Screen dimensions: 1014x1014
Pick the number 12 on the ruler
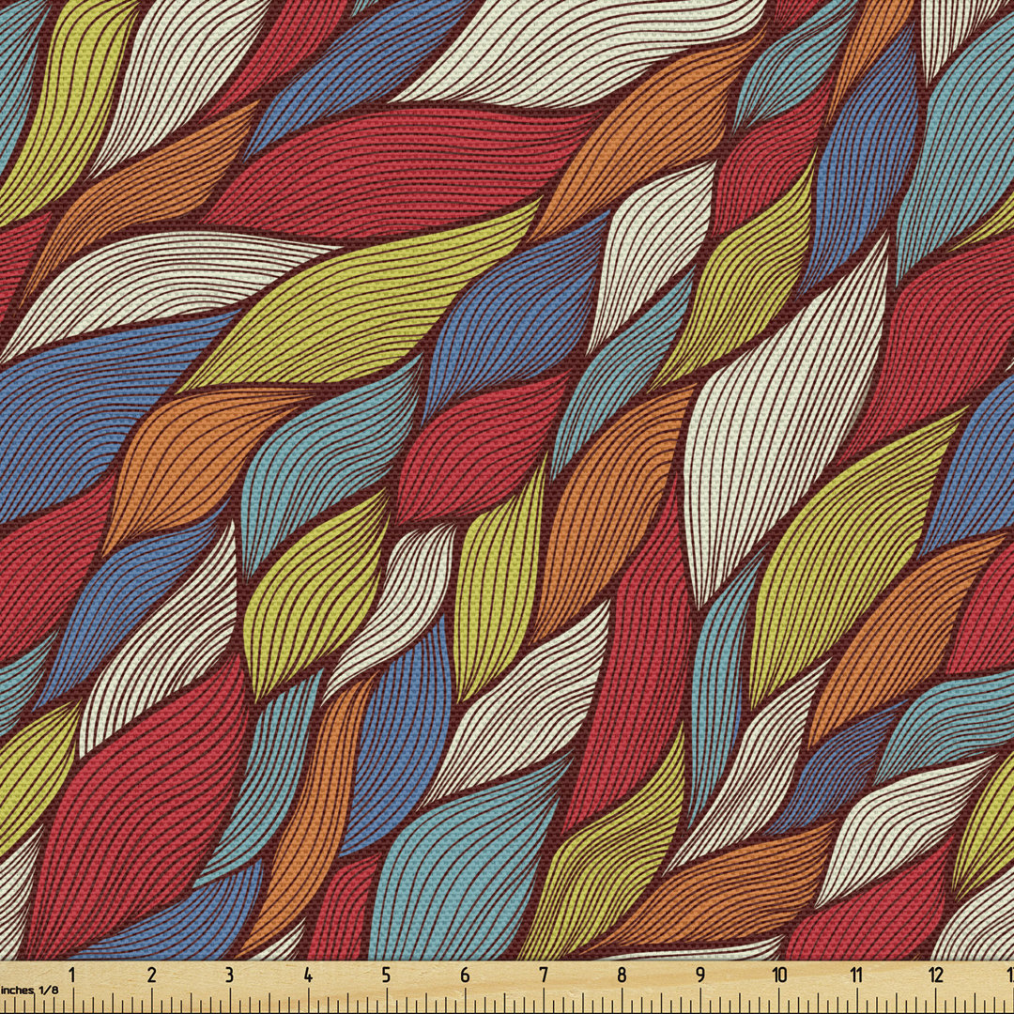coord(935,976)
